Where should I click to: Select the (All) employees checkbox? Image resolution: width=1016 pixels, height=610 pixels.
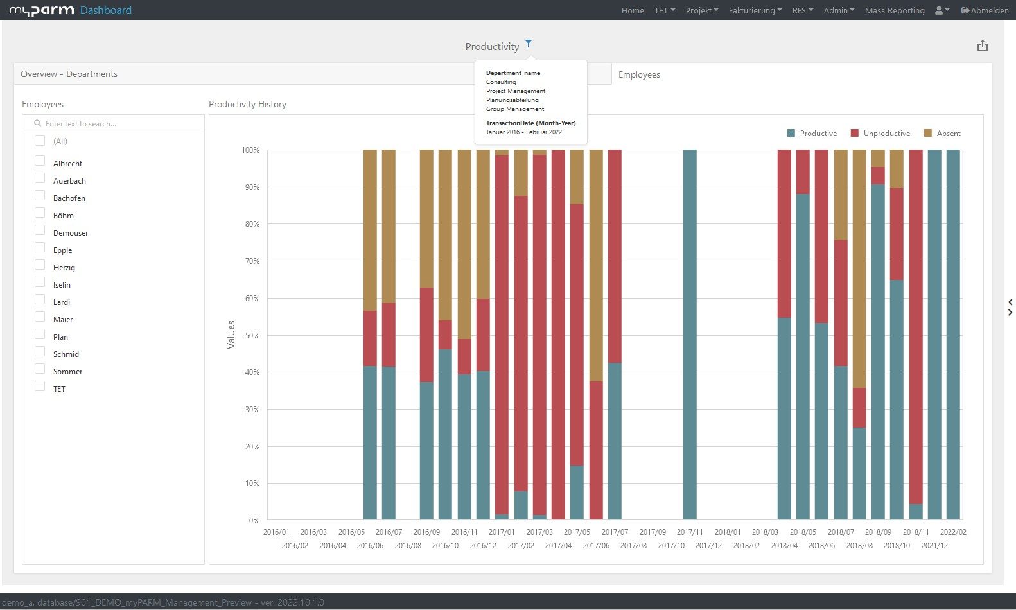click(40, 141)
